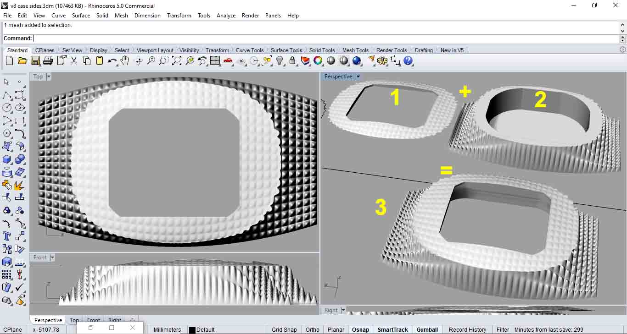Click the Join puzzle-piece icon

point(7,185)
